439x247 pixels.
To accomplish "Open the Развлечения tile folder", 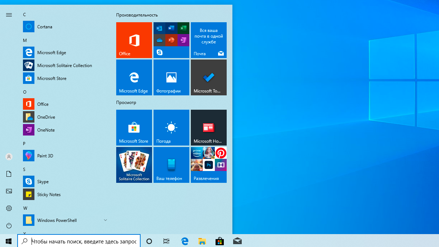I will 208,165.
